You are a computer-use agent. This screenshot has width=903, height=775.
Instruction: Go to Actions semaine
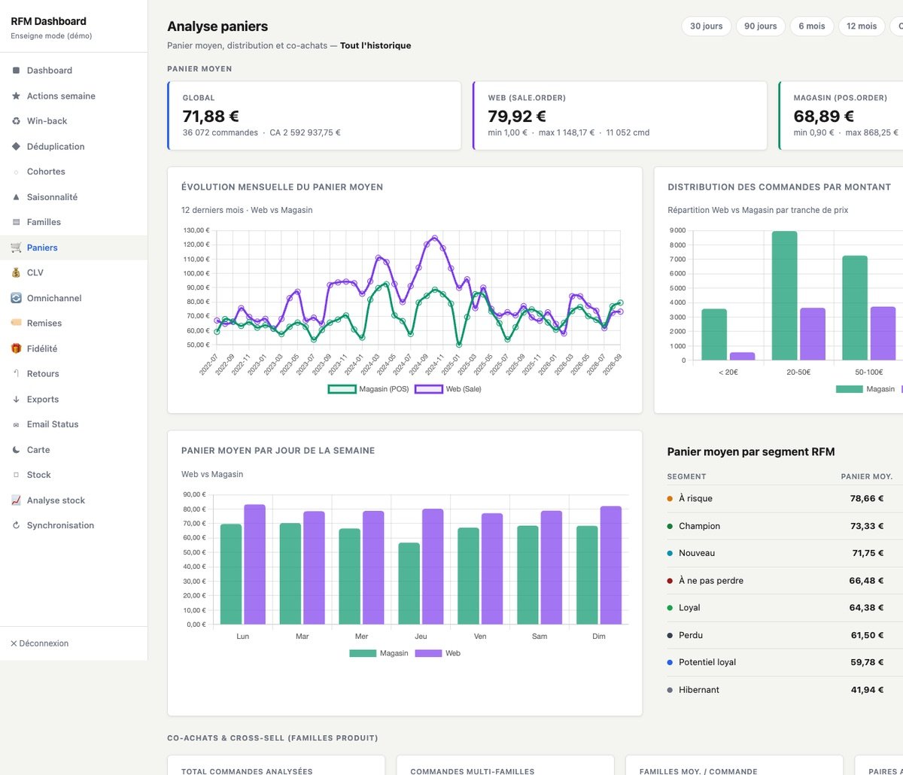pos(74,96)
